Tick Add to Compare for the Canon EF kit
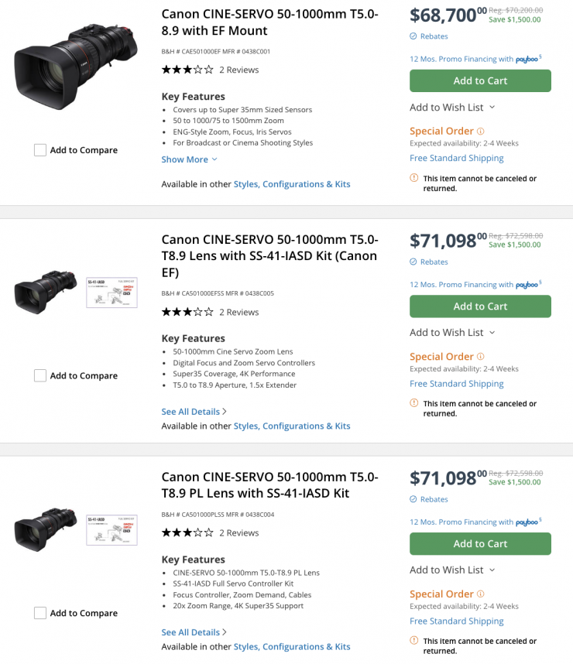This screenshot has height=664, width=573. click(x=40, y=375)
